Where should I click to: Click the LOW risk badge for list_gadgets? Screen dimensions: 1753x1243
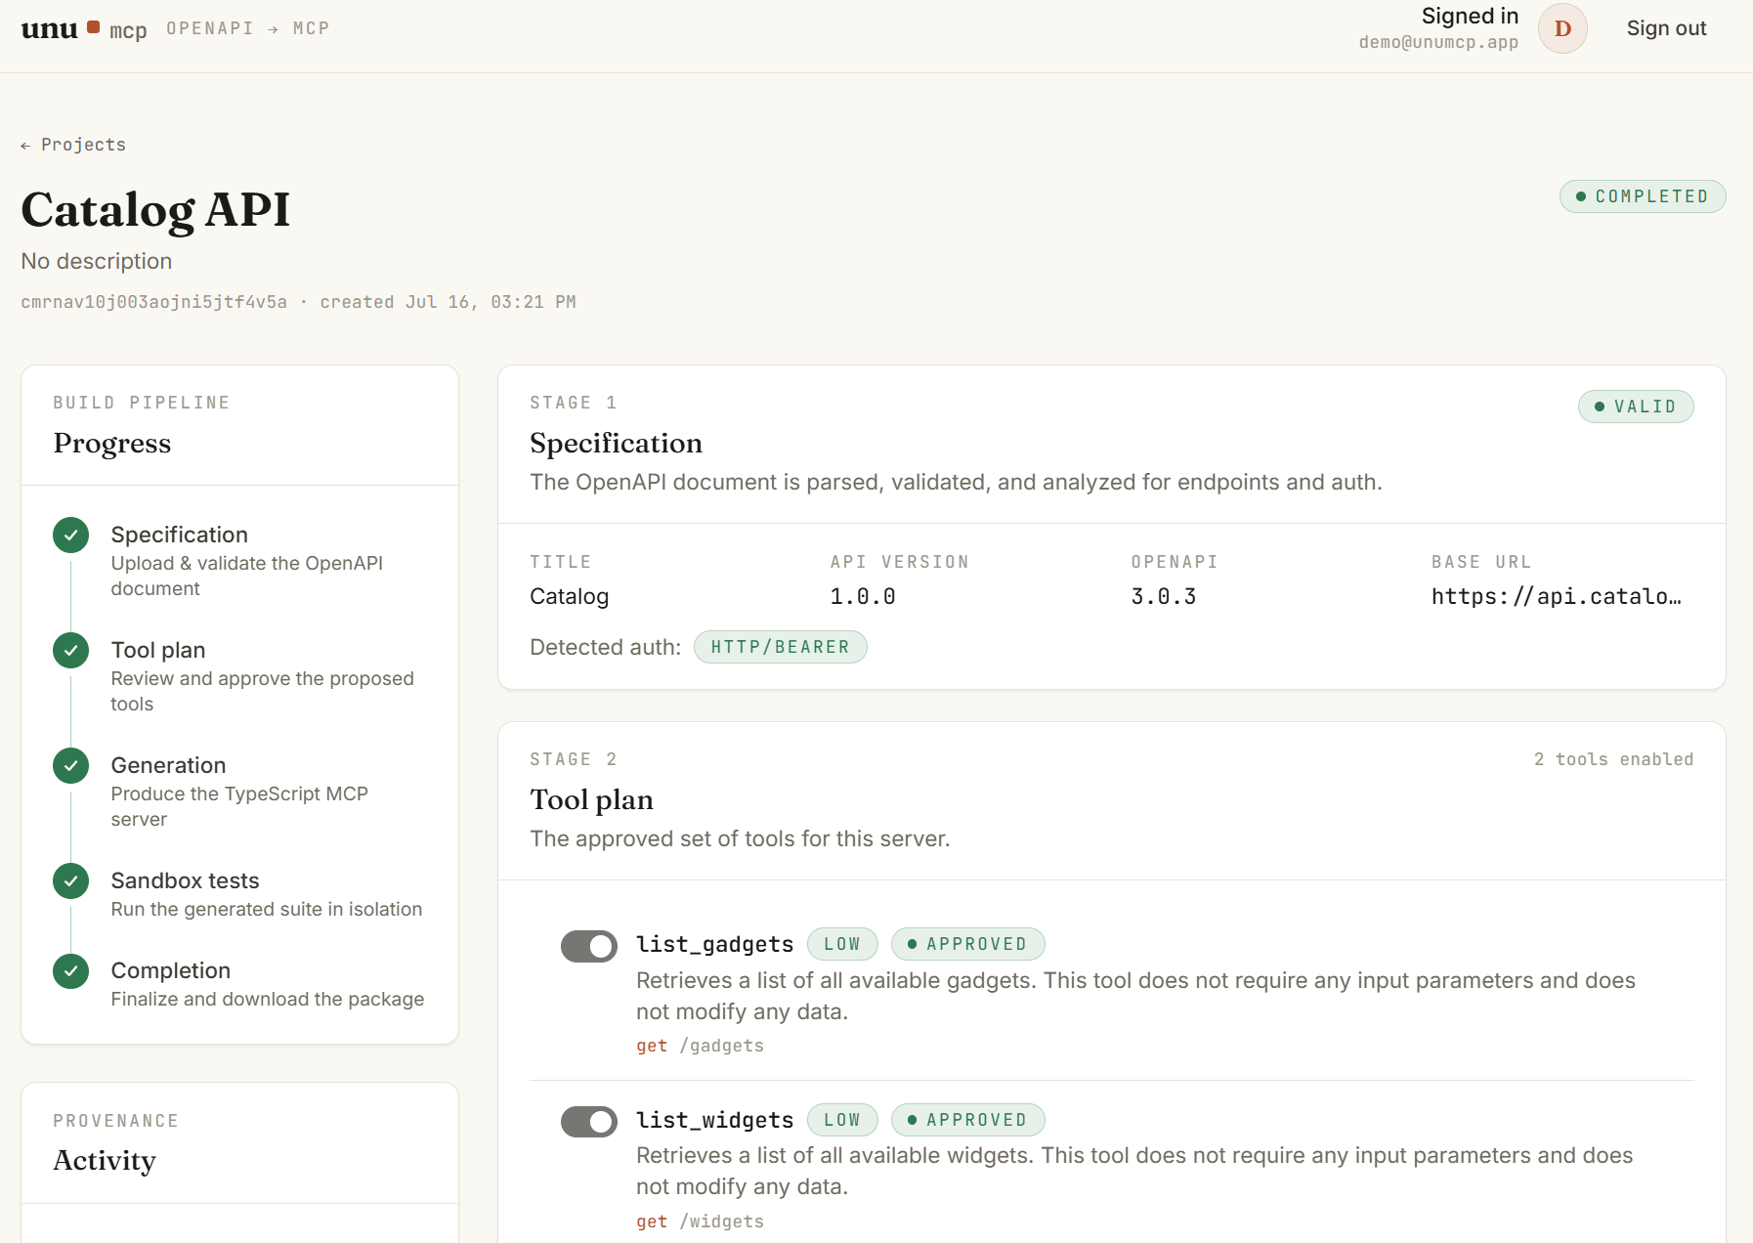tap(842, 944)
